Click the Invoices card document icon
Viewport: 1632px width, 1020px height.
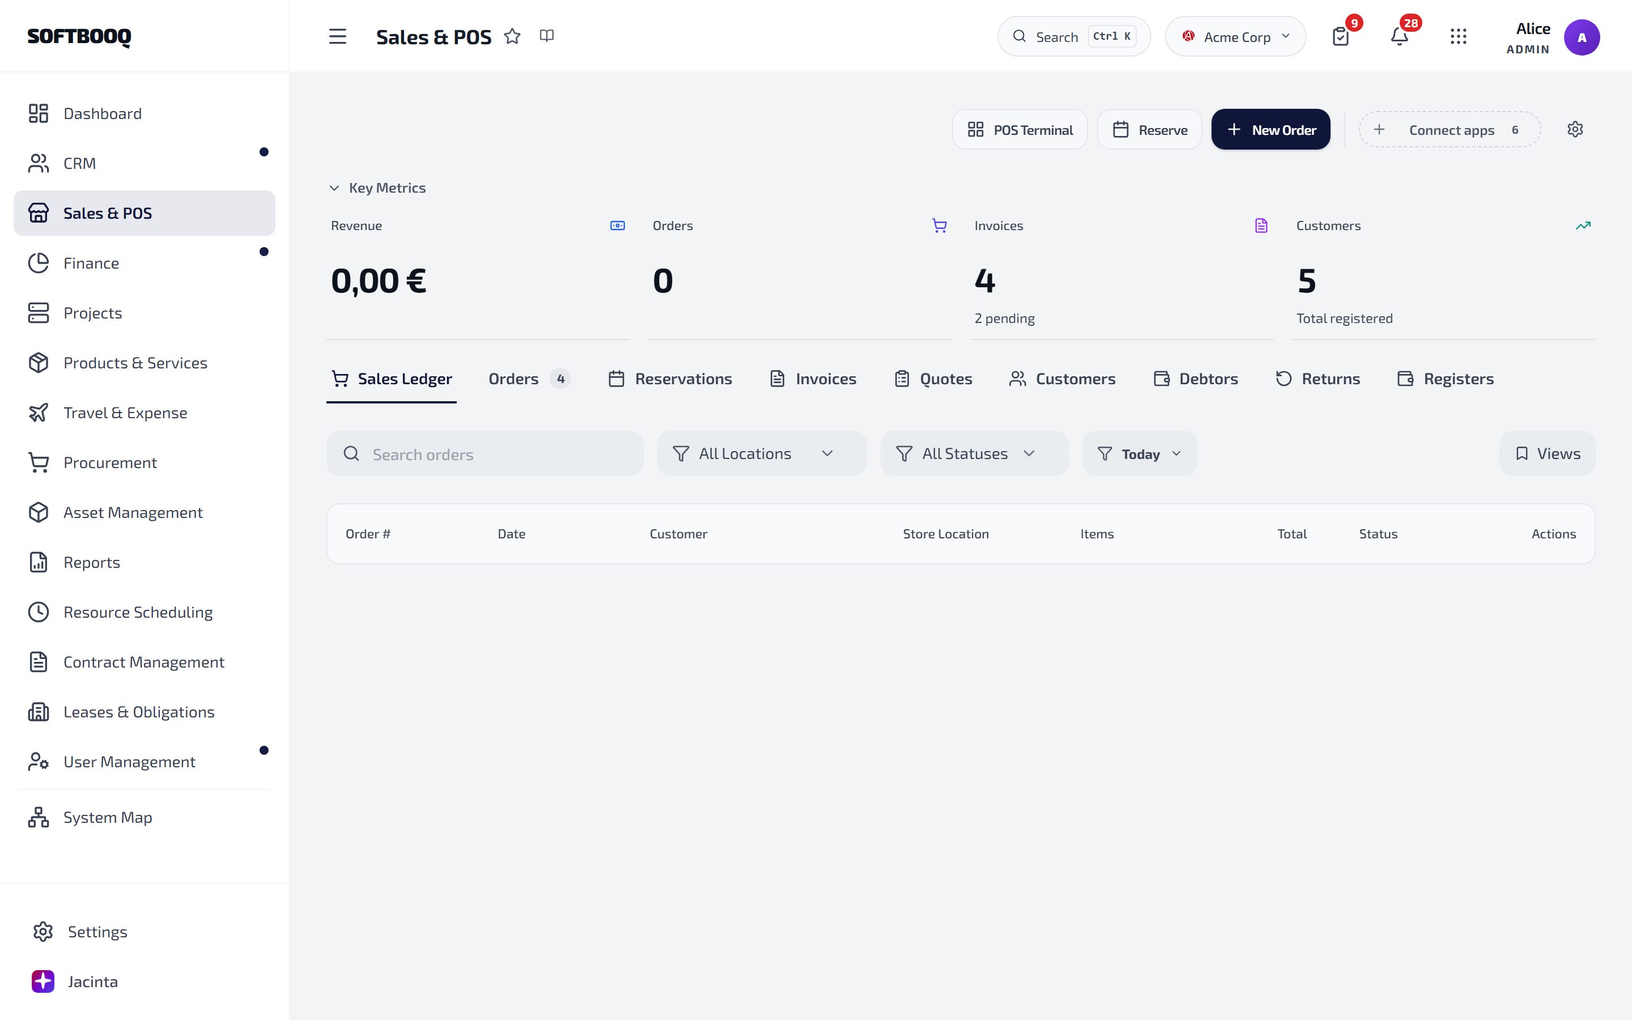tap(1261, 226)
